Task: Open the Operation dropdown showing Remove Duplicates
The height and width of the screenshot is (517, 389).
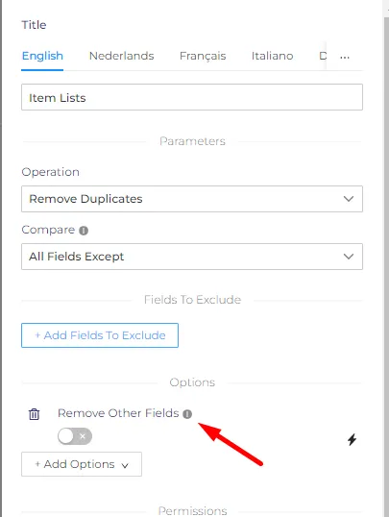Action: [x=192, y=199]
